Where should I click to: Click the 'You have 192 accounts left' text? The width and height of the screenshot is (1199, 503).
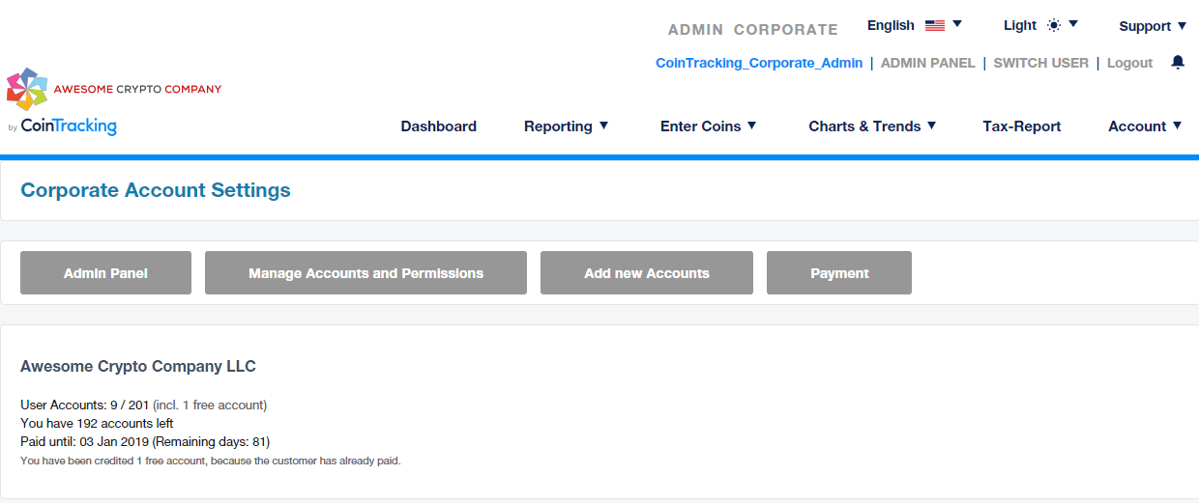click(x=97, y=424)
